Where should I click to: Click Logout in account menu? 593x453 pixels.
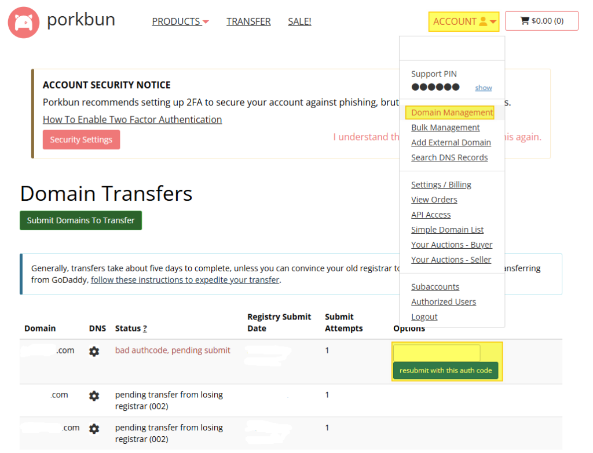tap(424, 317)
